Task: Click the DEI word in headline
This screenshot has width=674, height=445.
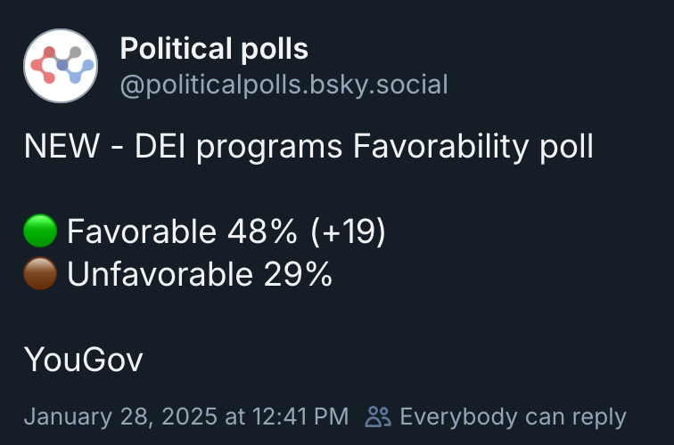Action: (x=160, y=146)
